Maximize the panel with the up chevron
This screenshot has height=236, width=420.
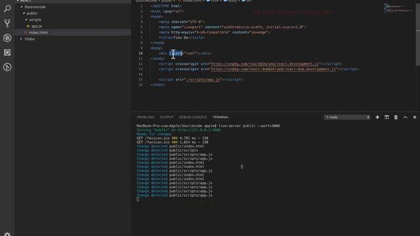coord(406,117)
